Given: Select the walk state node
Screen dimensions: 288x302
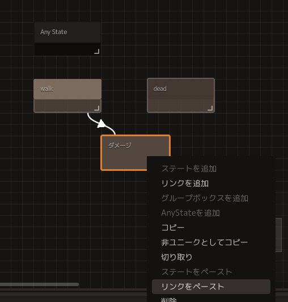Looking at the screenshot, I should (x=67, y=96).
